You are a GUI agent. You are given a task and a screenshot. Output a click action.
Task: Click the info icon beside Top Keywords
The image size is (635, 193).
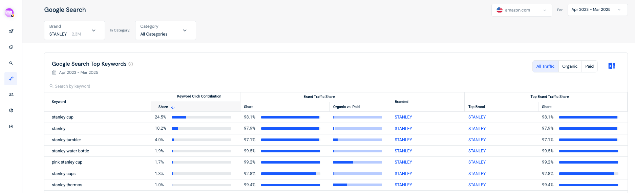click(131, 64)
